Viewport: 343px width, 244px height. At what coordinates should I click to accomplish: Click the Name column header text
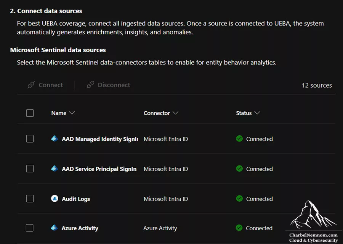[59, 113]
